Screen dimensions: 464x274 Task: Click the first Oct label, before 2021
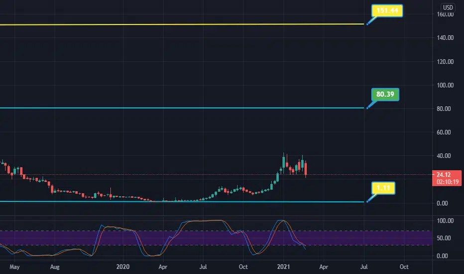click(x=243, y=267)
